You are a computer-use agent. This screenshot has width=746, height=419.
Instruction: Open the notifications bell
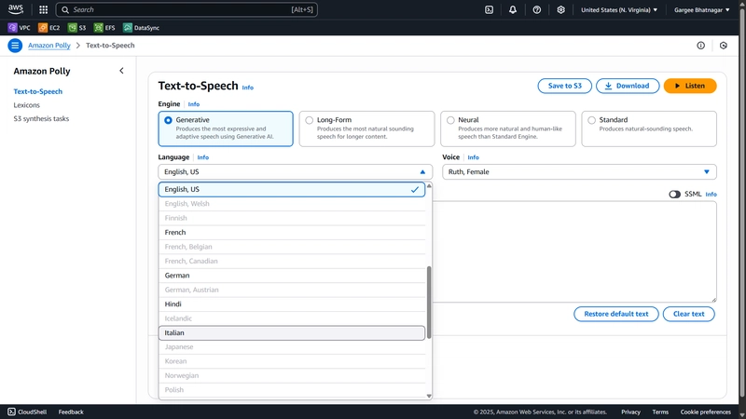pos(513,9)
